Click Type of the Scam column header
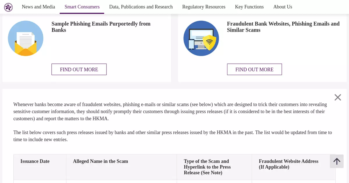The height and width of the screenshot is (183, 349). [x=207, y=167]
